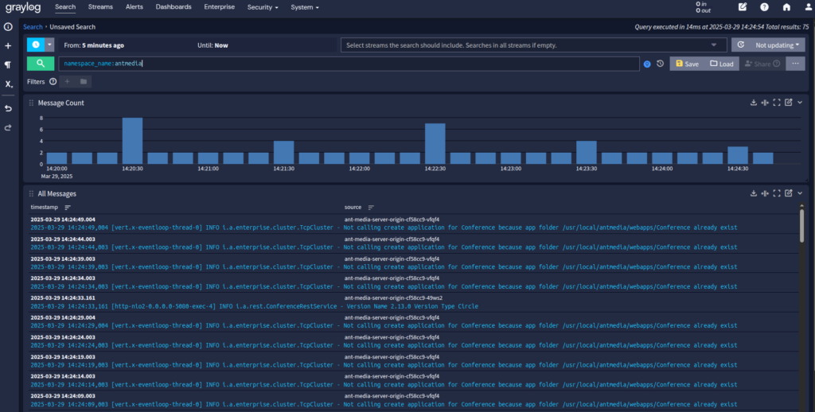Click the Save search button
The image size is (815, 412).
tap(687, 64)
